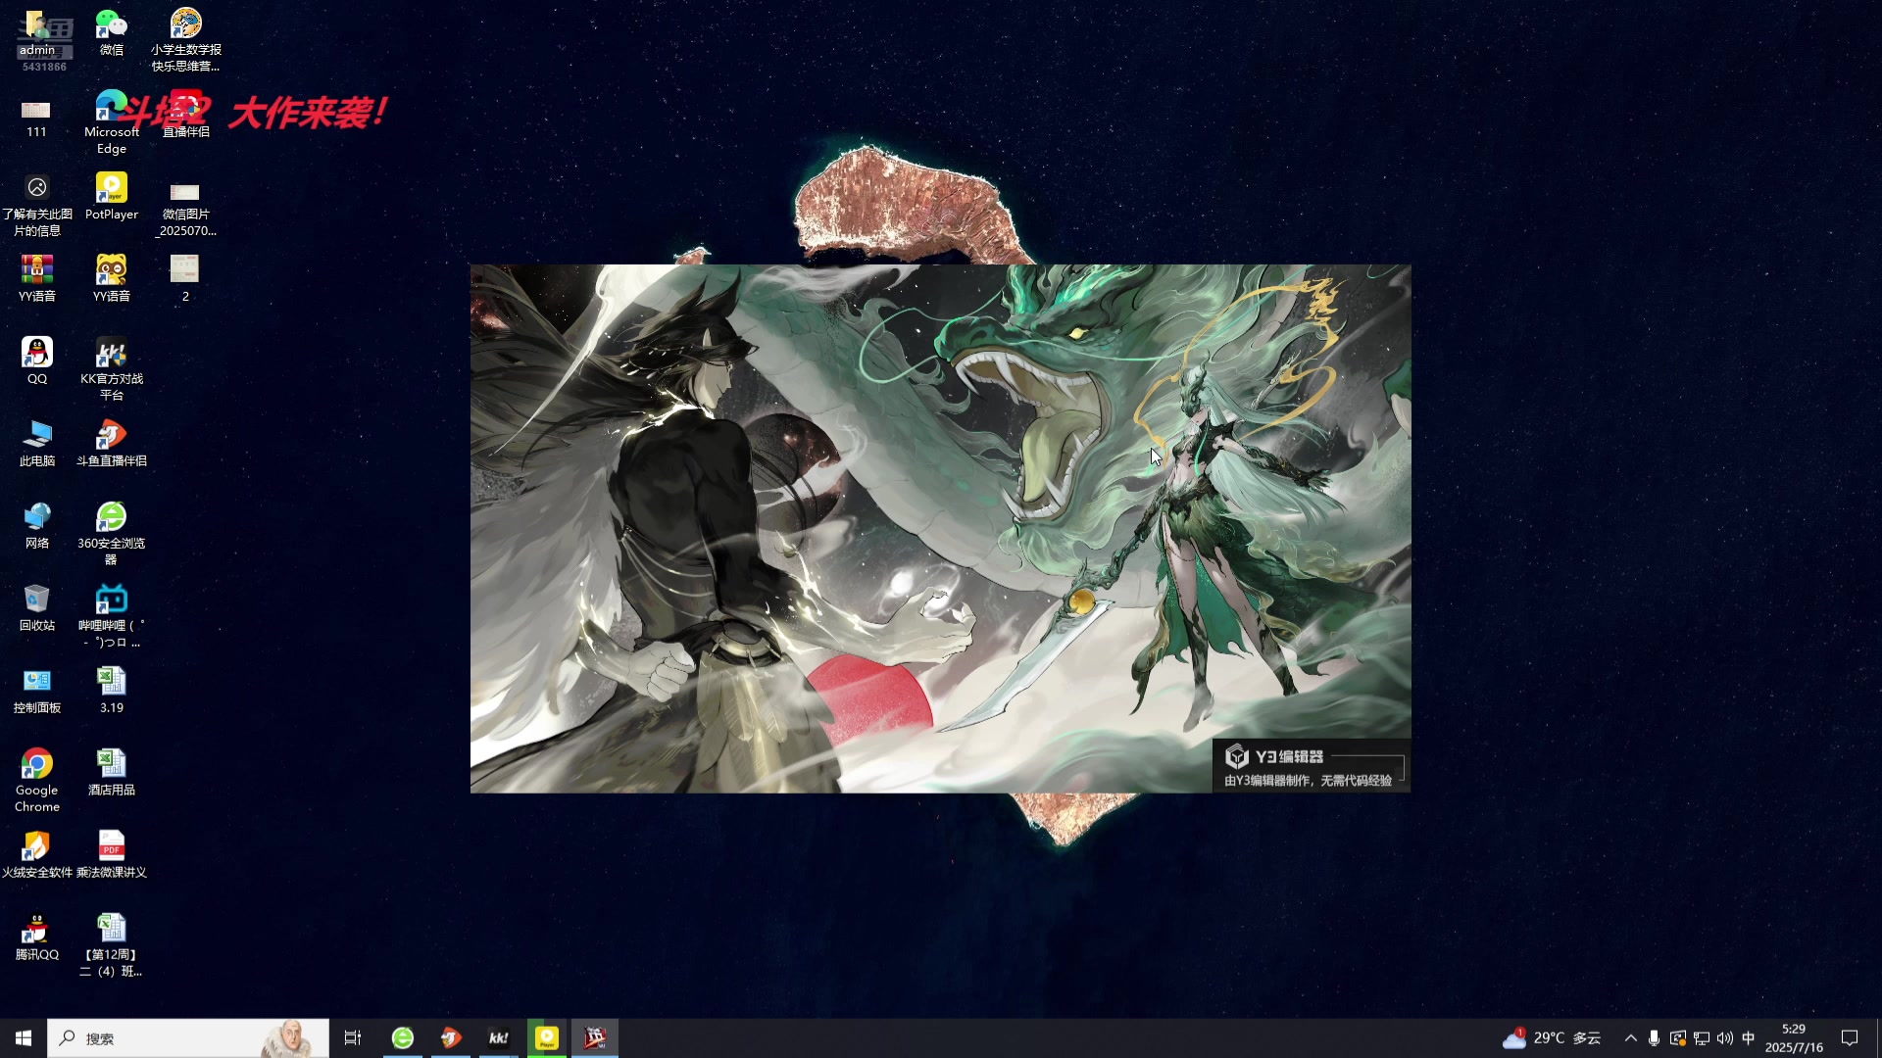Open the admin folder desktop icon

coord(37,33)
